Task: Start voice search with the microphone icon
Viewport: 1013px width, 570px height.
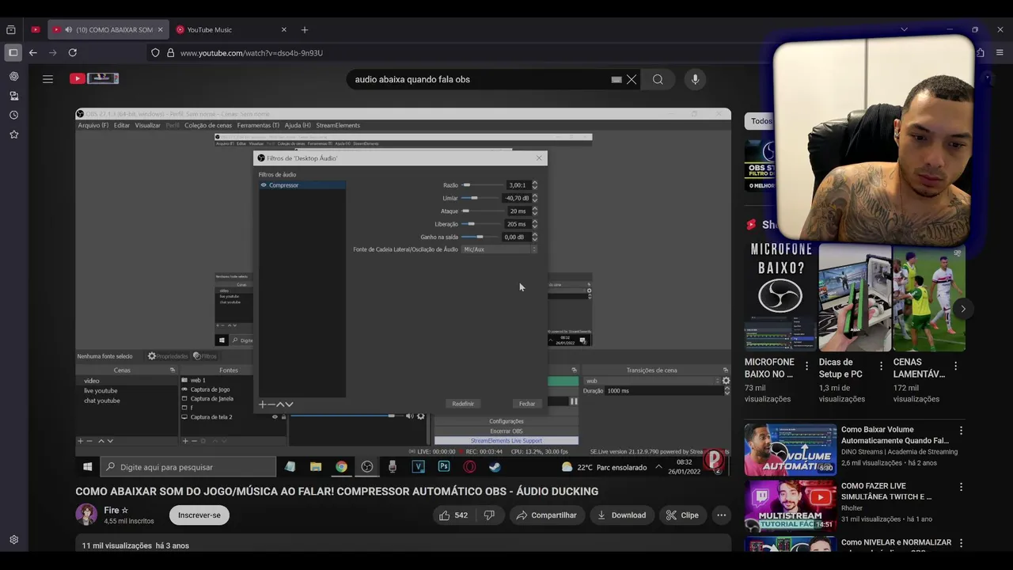Action: (x=695, y=79)
